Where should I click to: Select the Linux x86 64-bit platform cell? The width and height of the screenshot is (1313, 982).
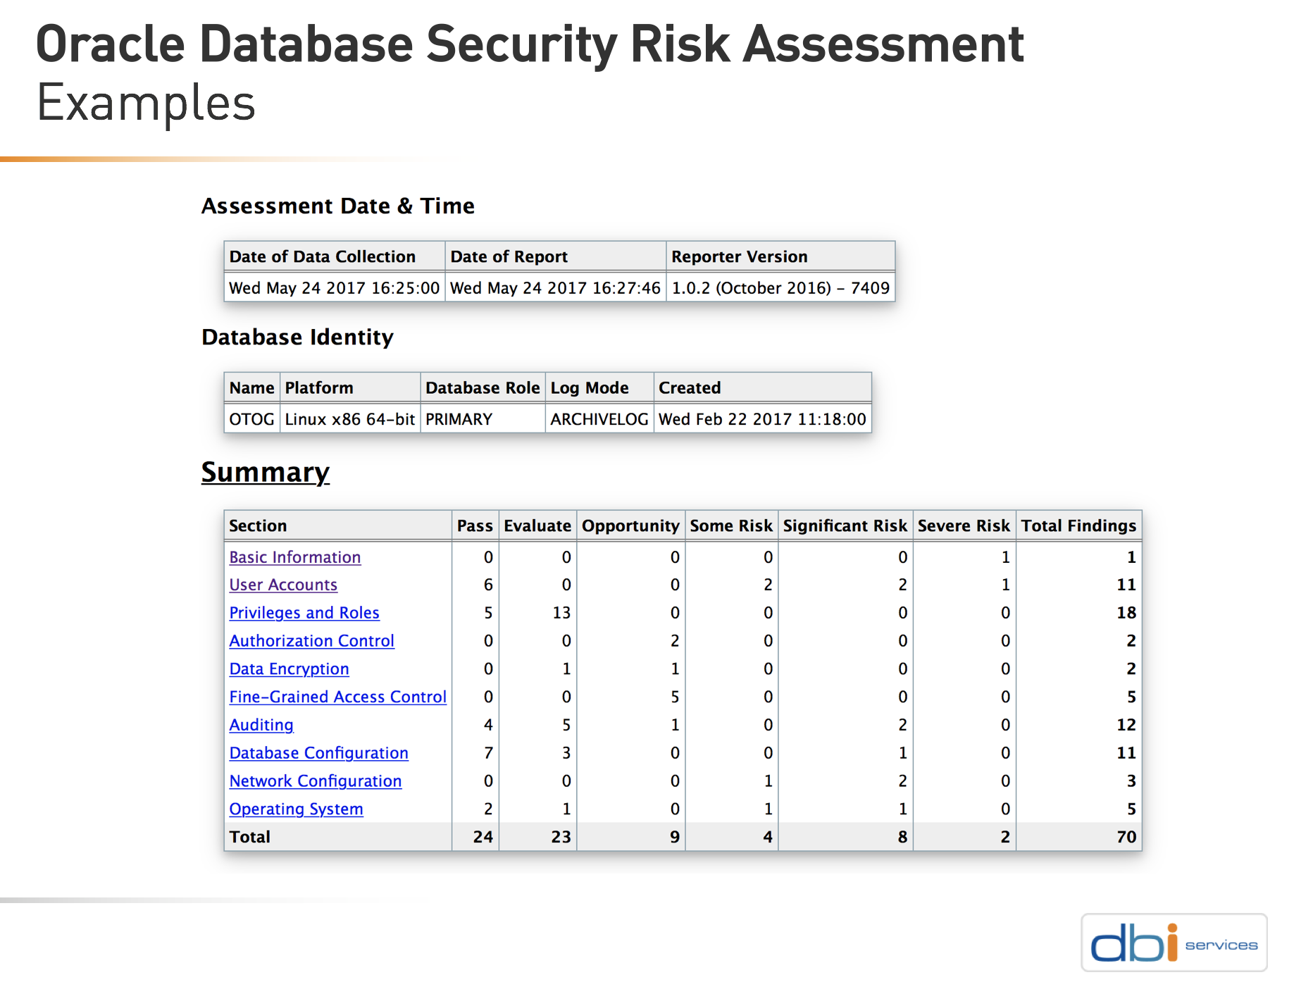[349, 419]
